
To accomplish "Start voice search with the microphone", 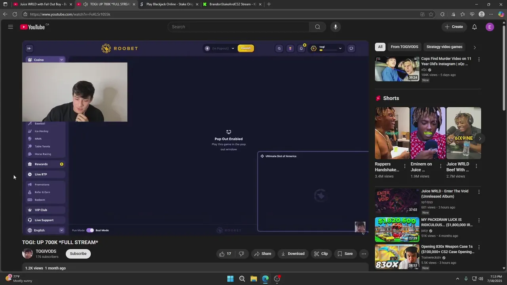I will tap(335, 27).
